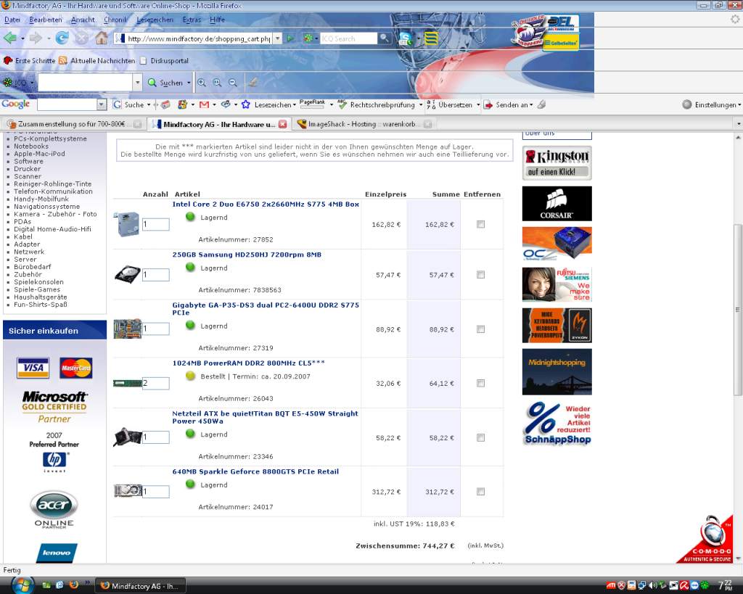The height and width of the screenshot is (594, 743).
Task: Open the Bearbeiten menu
Action: click(46, 20)
